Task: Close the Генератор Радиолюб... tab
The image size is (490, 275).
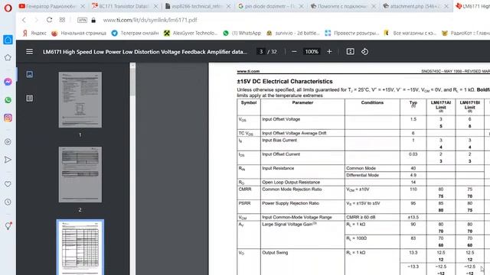Action: pyautogui.click(x=83, y=6)
